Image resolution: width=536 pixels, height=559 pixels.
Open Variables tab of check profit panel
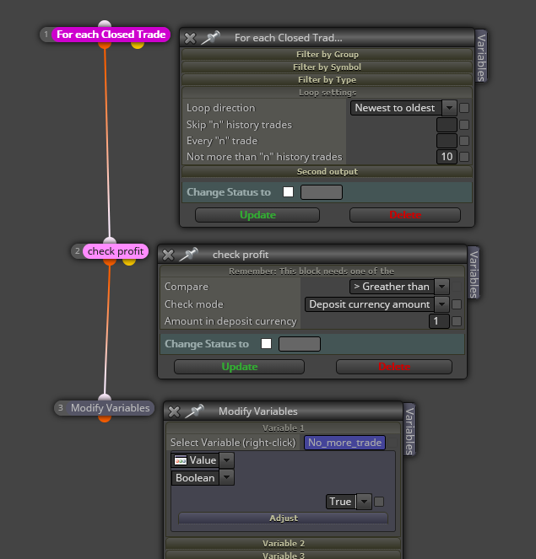474,273
